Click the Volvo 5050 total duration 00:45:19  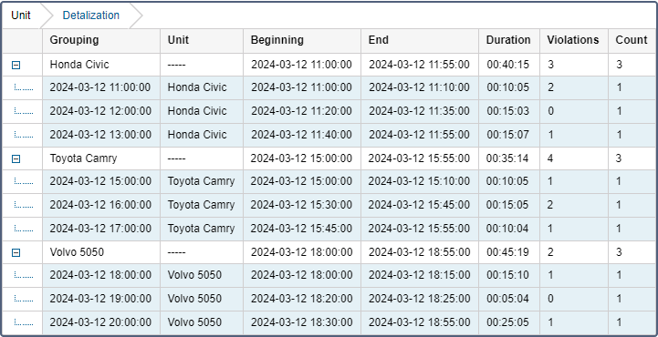[x=508, y=252]
